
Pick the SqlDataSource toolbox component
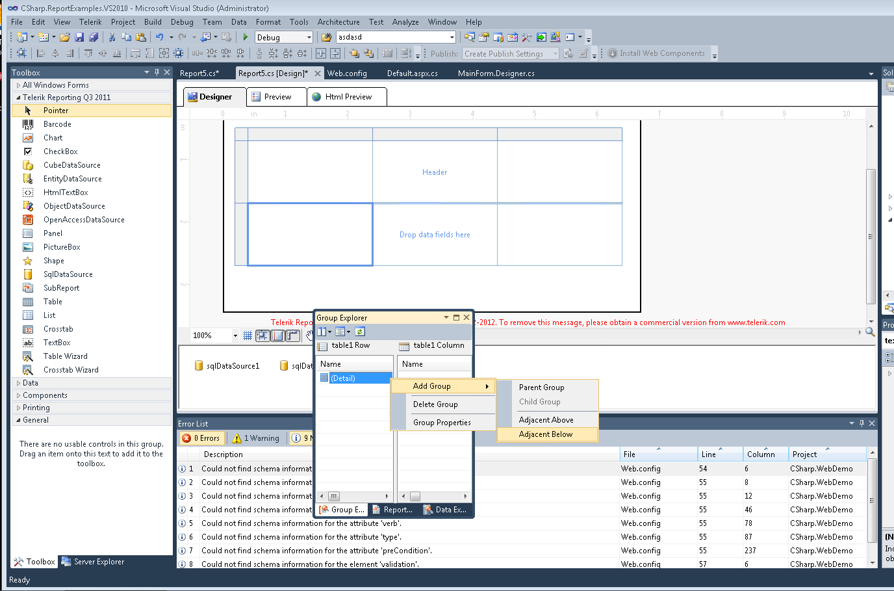92,274
